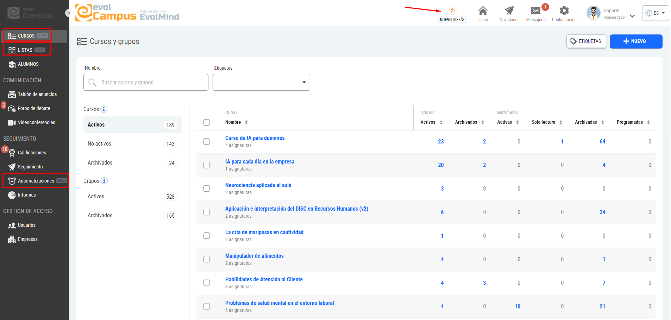Image resolution: width=671 pixels, height=320 pixels.
Task: Click the blue Nuevo button
Action: pos(636,41)
